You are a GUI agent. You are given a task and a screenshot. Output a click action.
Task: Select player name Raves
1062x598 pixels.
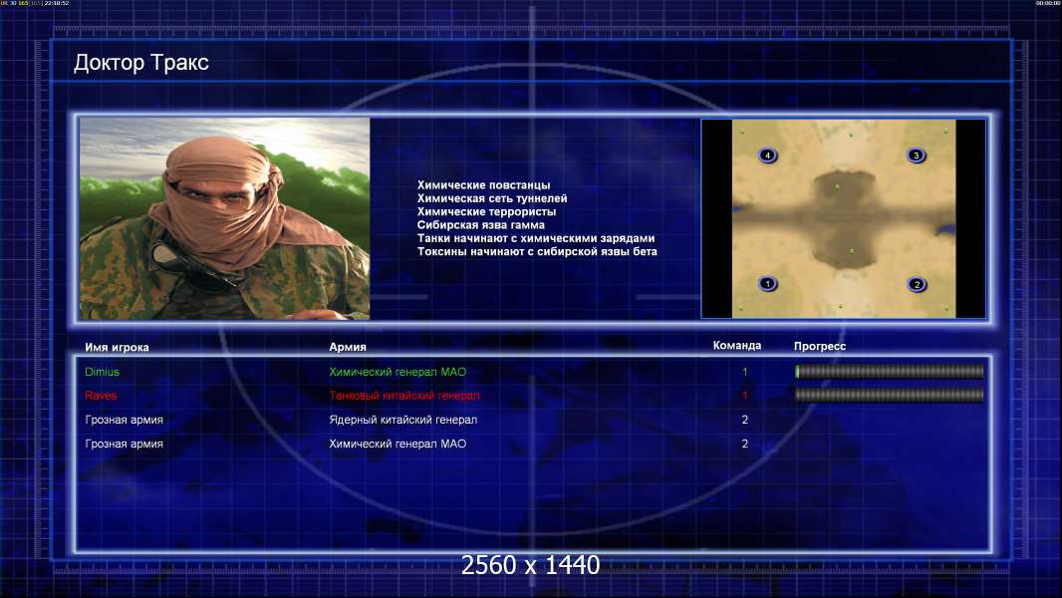[101, 396]
